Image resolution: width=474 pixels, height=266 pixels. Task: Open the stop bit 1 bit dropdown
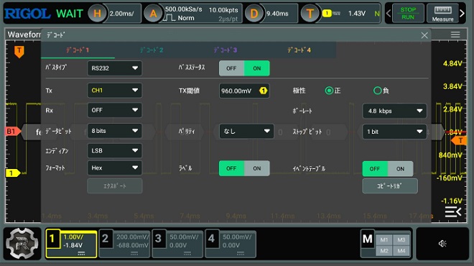pos(394,132)
